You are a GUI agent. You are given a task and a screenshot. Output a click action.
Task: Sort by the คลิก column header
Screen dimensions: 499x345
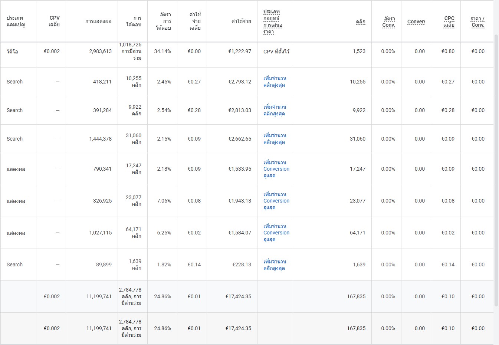click(360, 22)
